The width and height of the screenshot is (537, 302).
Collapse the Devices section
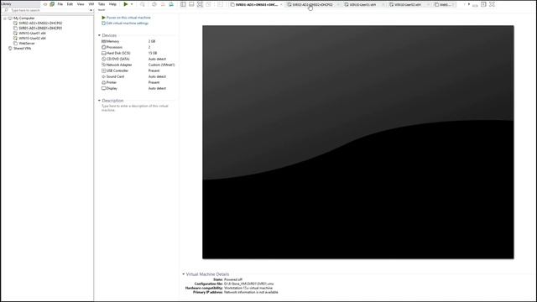click(x=99, y=35)
